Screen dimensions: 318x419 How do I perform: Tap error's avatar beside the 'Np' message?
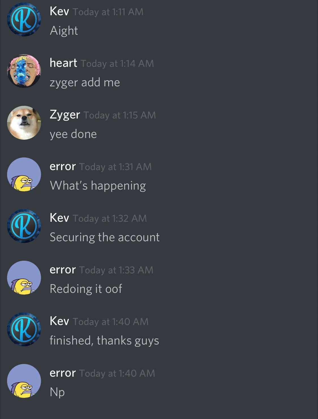(24, 381)
